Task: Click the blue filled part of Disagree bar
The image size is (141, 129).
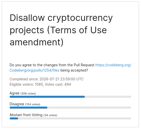Action: coord(28,108)
